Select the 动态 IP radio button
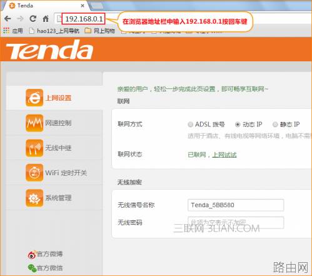312x276 pixels. coord(238,125)
